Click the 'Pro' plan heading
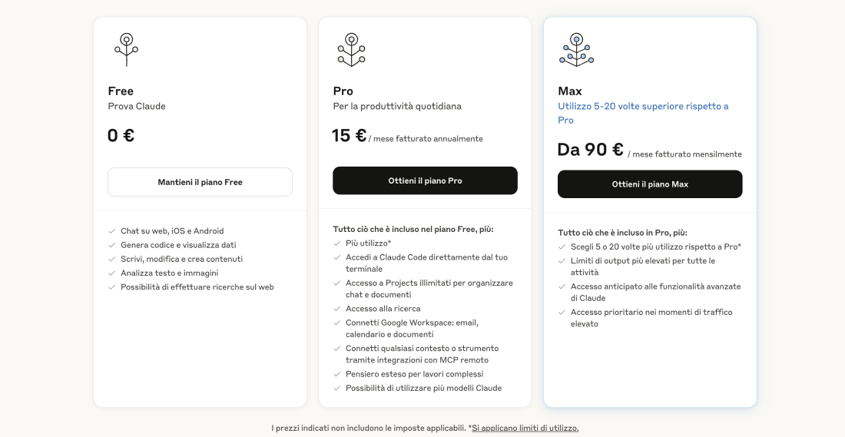 point(343,91)
